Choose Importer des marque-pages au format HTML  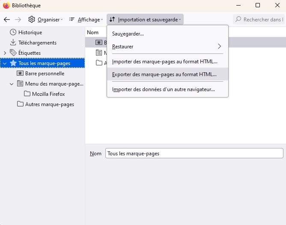(165, 62)
